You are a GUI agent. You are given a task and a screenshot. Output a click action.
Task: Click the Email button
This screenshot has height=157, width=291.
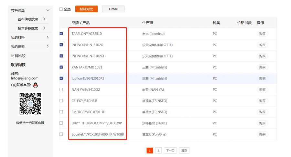click(x=113, y=9)
